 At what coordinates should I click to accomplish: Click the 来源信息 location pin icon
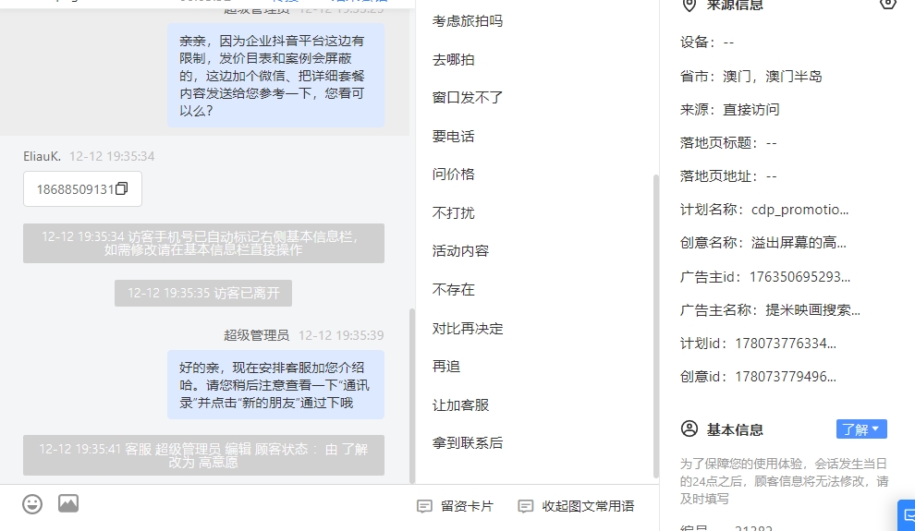[689, 6]
